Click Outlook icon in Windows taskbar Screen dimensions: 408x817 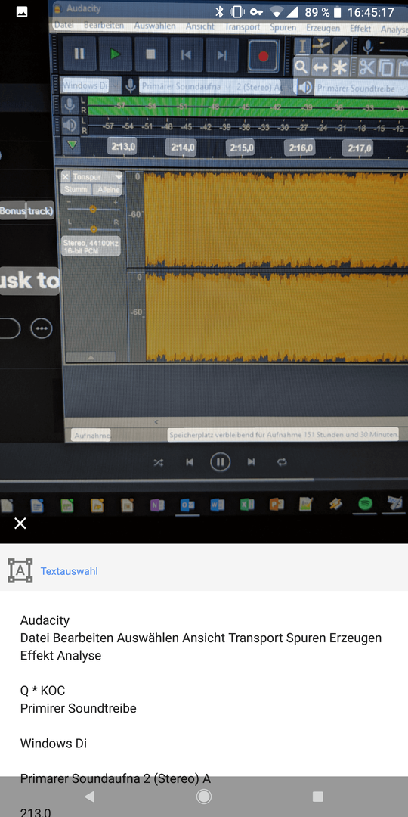187,505
